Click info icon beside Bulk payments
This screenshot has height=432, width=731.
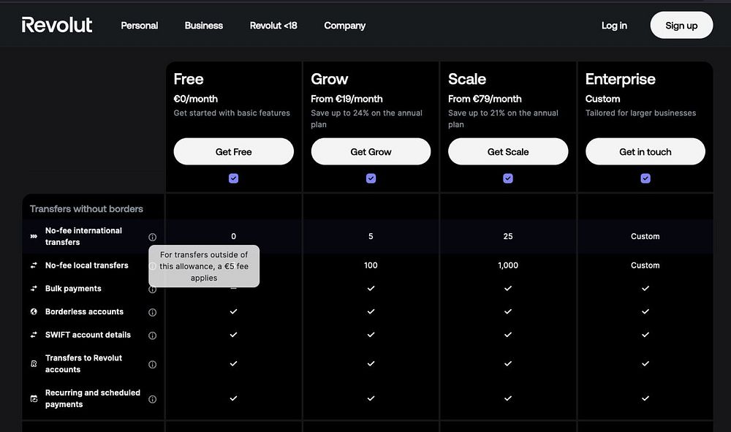(152, 289)
